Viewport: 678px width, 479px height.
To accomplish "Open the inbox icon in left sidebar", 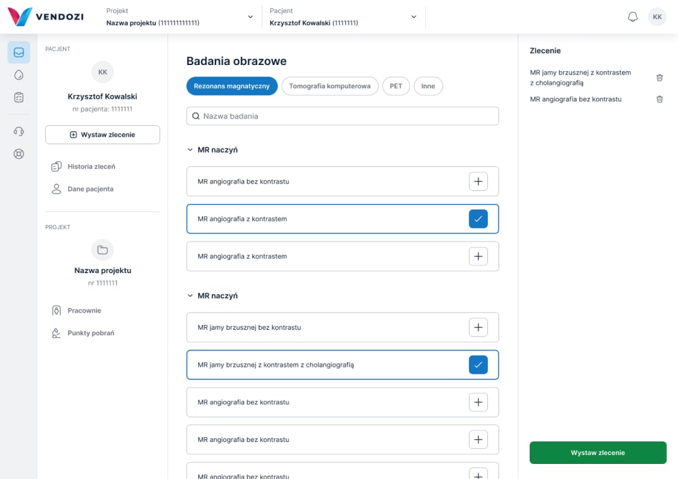I will click(19, 52).
